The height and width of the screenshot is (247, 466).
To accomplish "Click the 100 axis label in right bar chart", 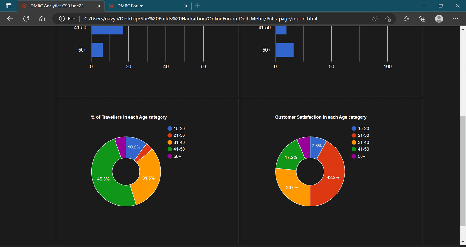I will coord(388,66).
